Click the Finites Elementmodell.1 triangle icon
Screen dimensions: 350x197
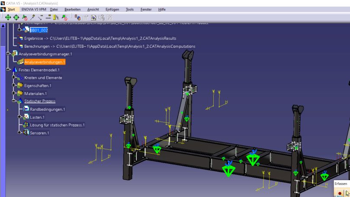15,70
